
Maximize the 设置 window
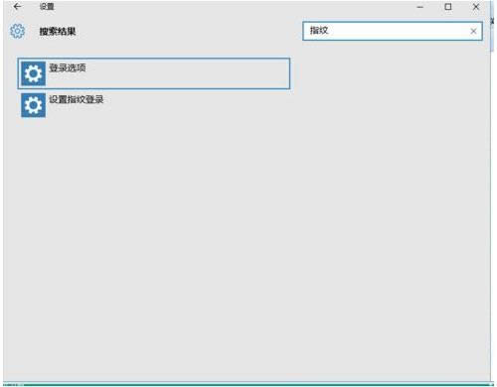(447, 7)
